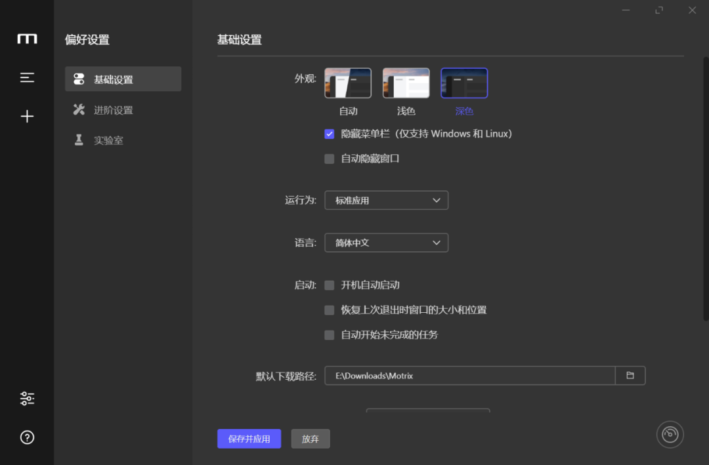Click the 偏好设置 heading
Screen dimensions: 709x465
pos(87,40)
